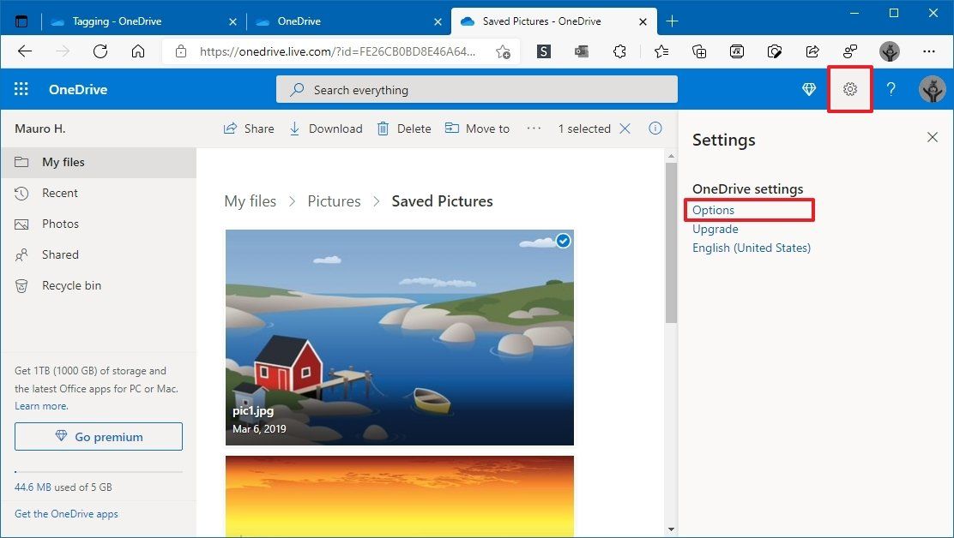954x538 pixels.
Task: Open OneDrive Help with question mark icon
Action: click(891, 88)
